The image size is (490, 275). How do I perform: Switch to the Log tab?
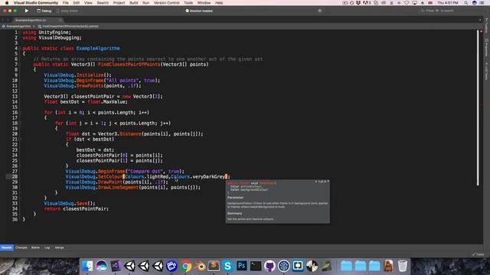click(x=47, y=247)
